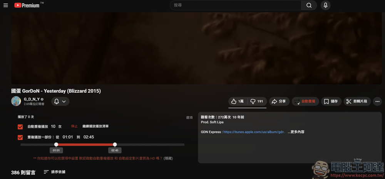Expand the notification bell dropdown
Viewport: 385px width, 179px height.
(x=60, y=102)
